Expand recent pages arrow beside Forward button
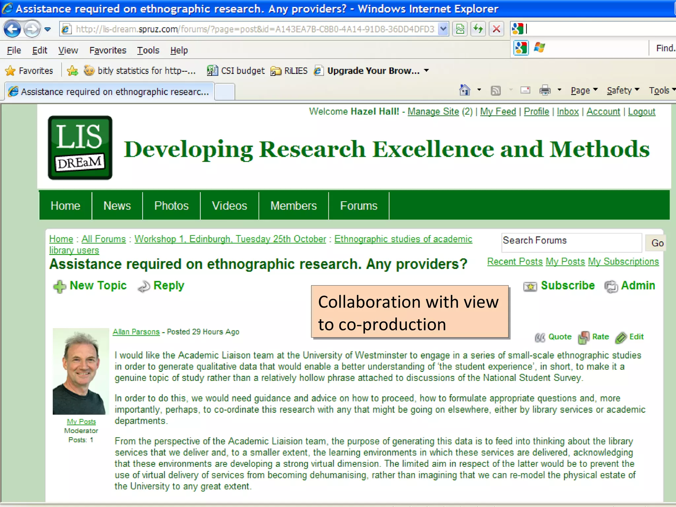676x507 pixels. click(48, 29)
